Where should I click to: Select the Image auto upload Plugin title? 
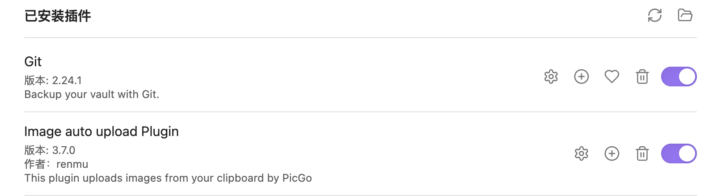pyautogui.click(x=101, y=132)
